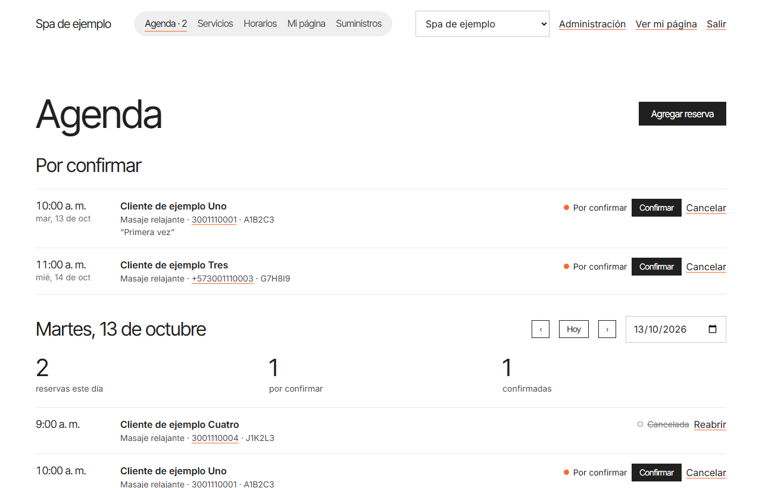Confirm the Tuesday 13 Oct booking of Cliente Uno
Image resolution: width=762 pixels, height=488 pixels.
point(657,208)
